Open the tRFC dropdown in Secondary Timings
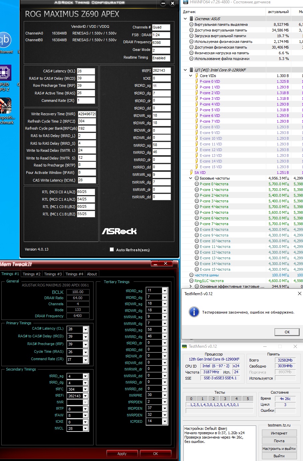This screenshot has width=303, height=461. coord(86,389)
